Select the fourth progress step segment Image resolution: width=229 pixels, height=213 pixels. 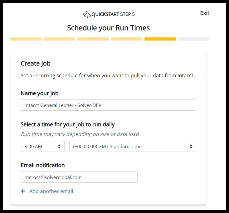pyautogui.click(x=126, y=39)
